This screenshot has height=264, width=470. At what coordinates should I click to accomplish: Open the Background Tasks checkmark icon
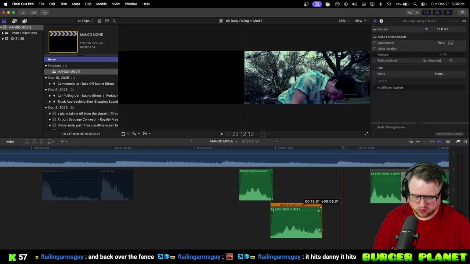tap(44, 12)
